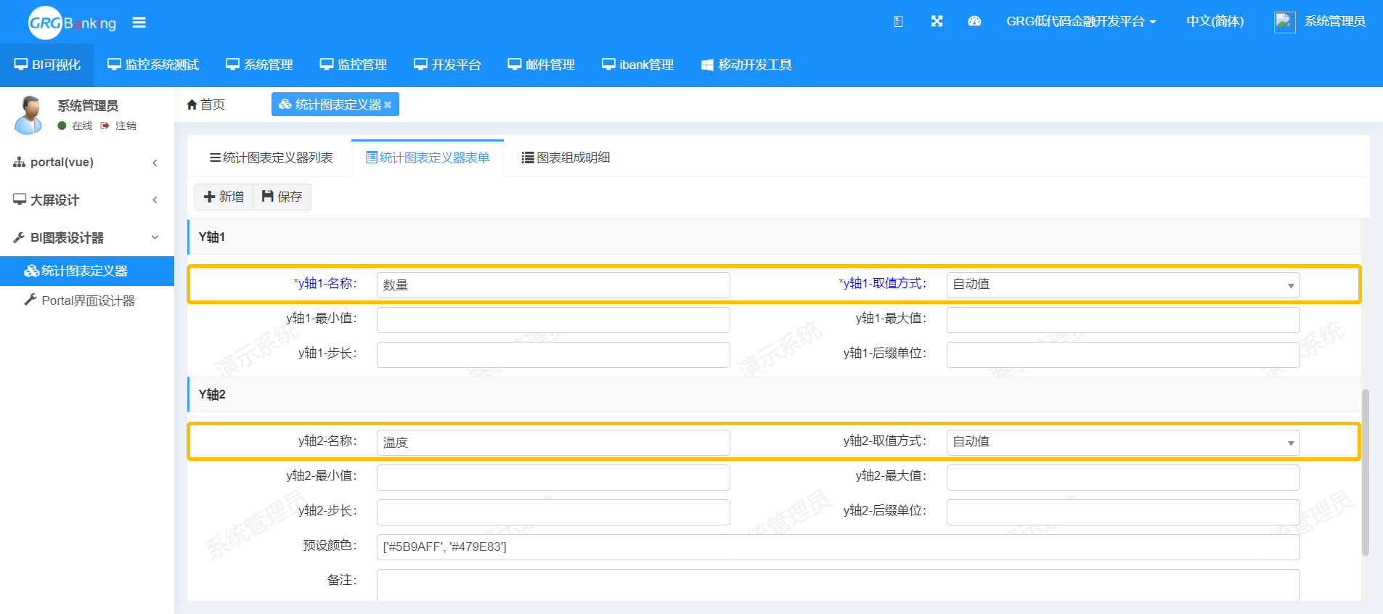Open the 移动开发工具 top menu
The image size is (1383, 614).
click(746, 65)
